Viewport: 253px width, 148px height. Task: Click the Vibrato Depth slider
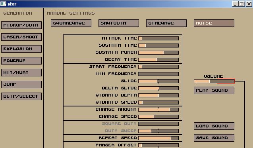pyautogui.click(x=158, y=95)
